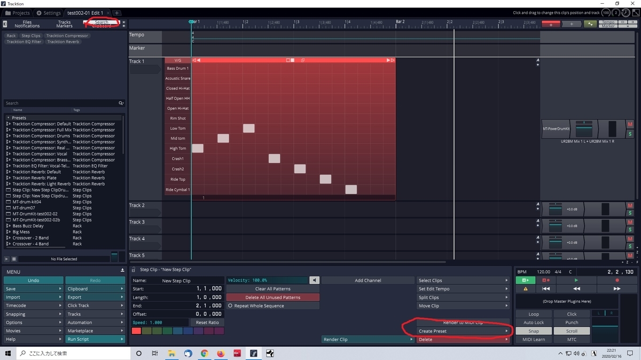Open the Export submenu

[95, 297]
